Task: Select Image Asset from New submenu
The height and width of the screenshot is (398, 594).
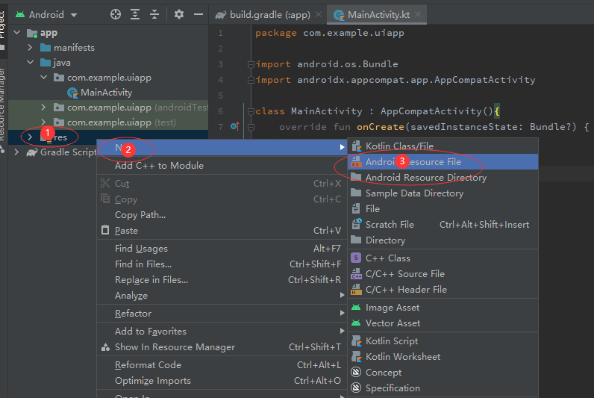Action: 392,308
